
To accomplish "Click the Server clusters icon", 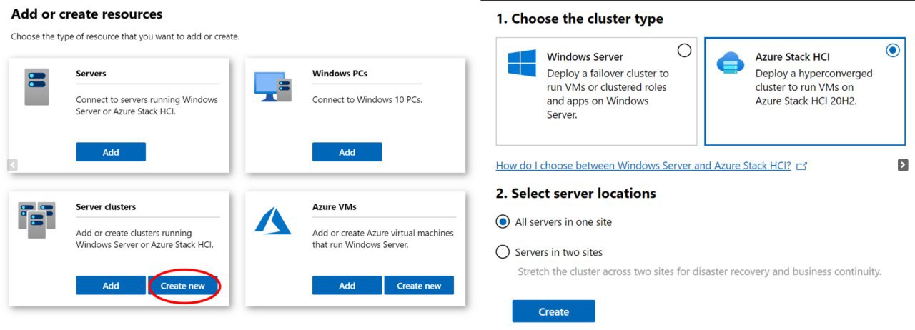I will (36, 220).
